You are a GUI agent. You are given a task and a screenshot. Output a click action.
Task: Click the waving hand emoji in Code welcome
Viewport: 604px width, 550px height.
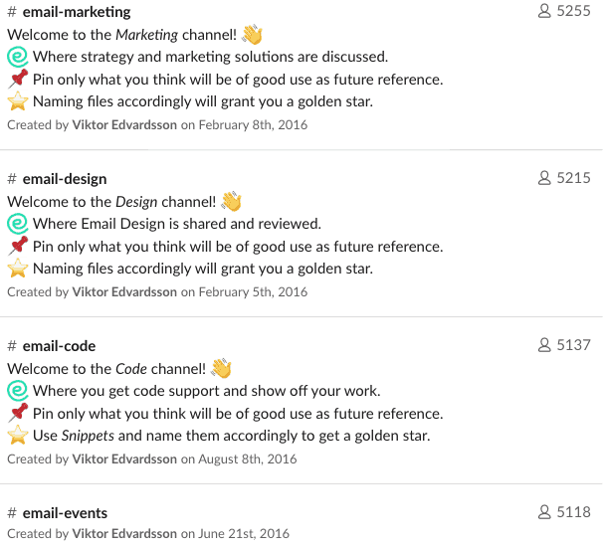[221, 368]
